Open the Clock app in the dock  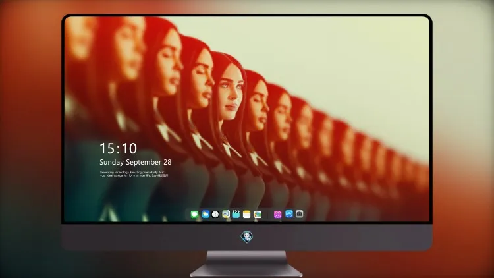[x=215, y=214]
